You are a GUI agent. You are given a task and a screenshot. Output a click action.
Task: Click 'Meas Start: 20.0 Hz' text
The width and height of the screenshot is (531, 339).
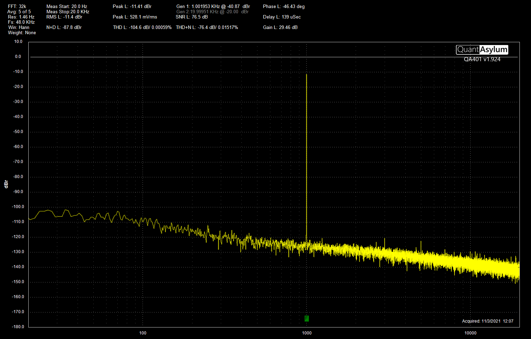click(x=67, y=6)
